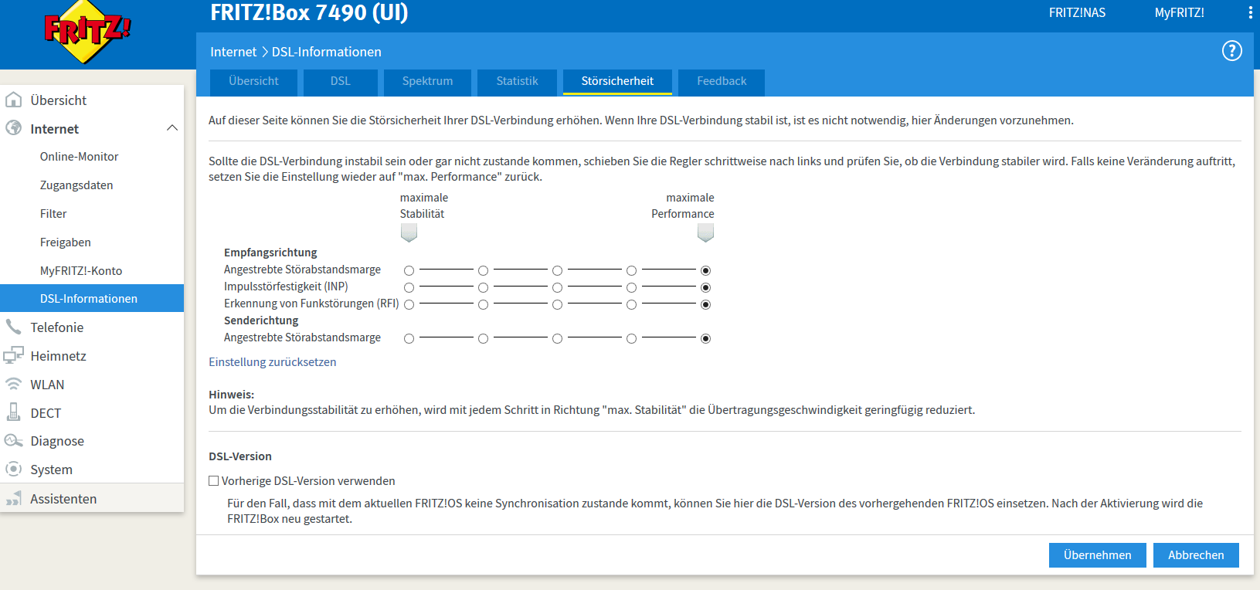Set RFI detection to second step
Viewport: 1260px width, 590px height.
483,304
